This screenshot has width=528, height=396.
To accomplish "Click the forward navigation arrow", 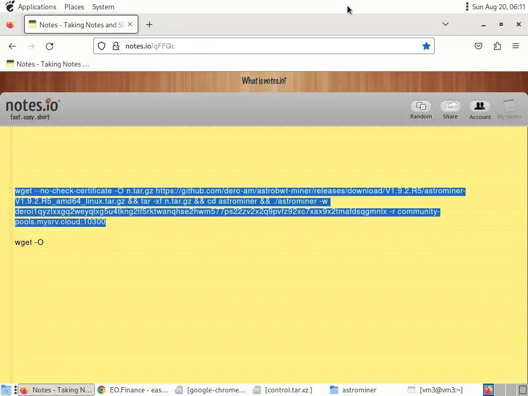I will (31, 46).
